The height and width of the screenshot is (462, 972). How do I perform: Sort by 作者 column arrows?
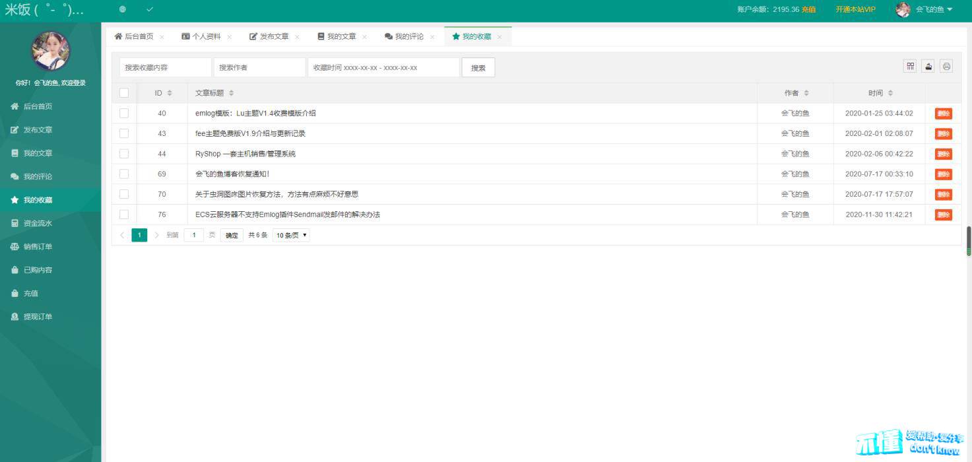pos(806,93)
